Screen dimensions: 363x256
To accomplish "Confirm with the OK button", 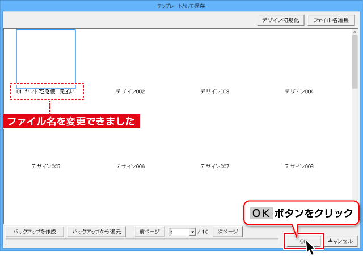I will [x=303, y=241].
